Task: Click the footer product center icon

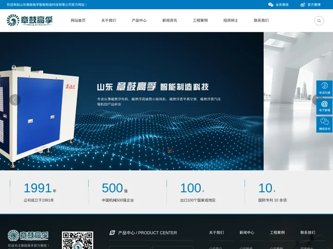Action: pos(112,233)
